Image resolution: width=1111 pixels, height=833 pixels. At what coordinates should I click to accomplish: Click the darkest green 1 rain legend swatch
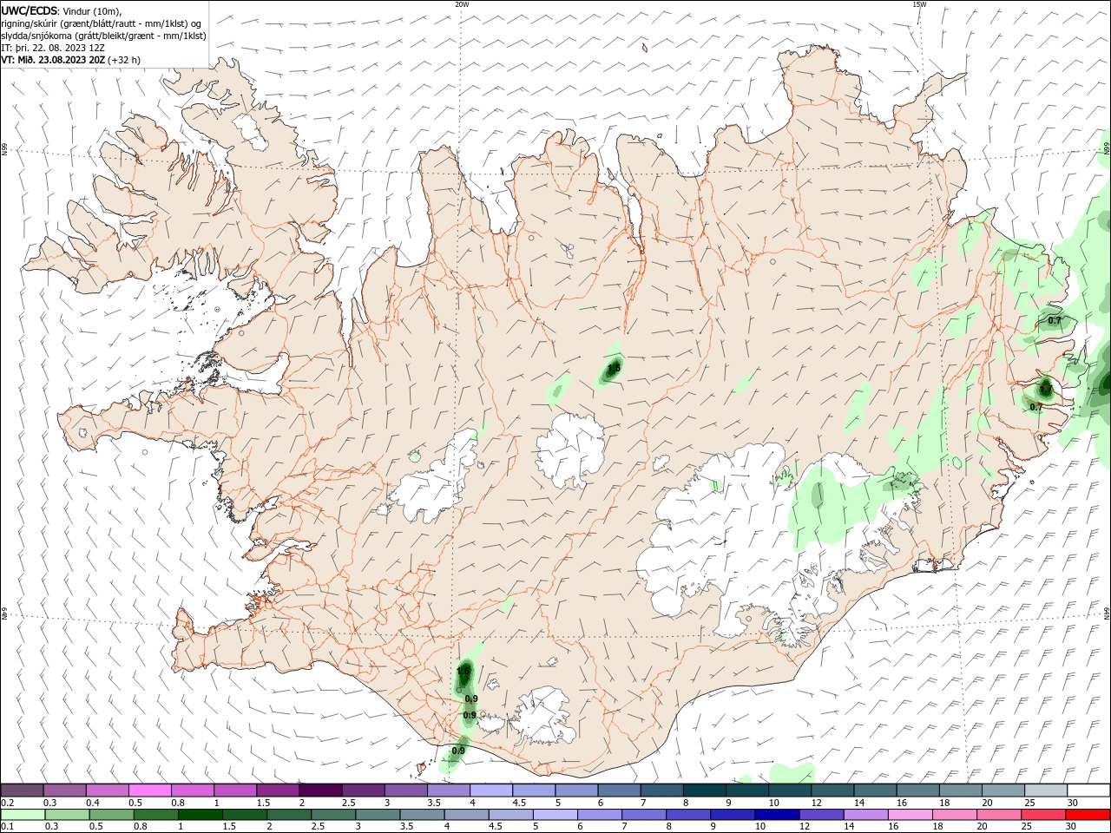click(x=201, y=815)
